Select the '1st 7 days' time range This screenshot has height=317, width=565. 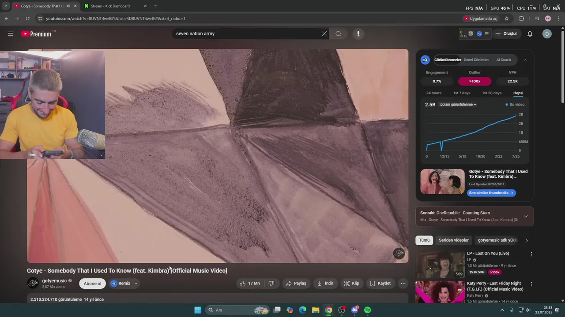click(462, 93)
